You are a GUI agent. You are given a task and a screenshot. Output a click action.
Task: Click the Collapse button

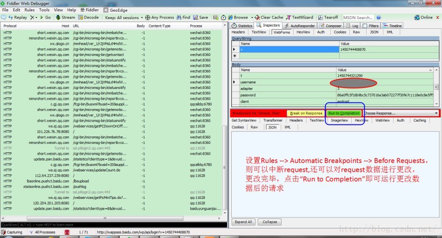pos(270,222)
